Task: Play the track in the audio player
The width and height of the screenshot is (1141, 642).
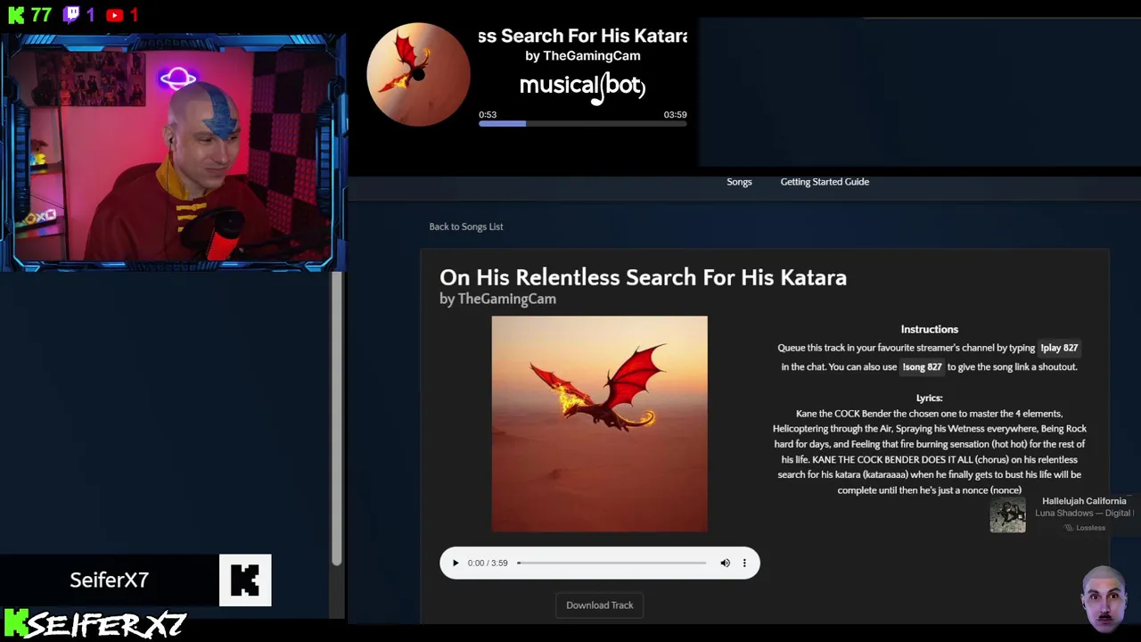Action: click(x=456, y=563)
